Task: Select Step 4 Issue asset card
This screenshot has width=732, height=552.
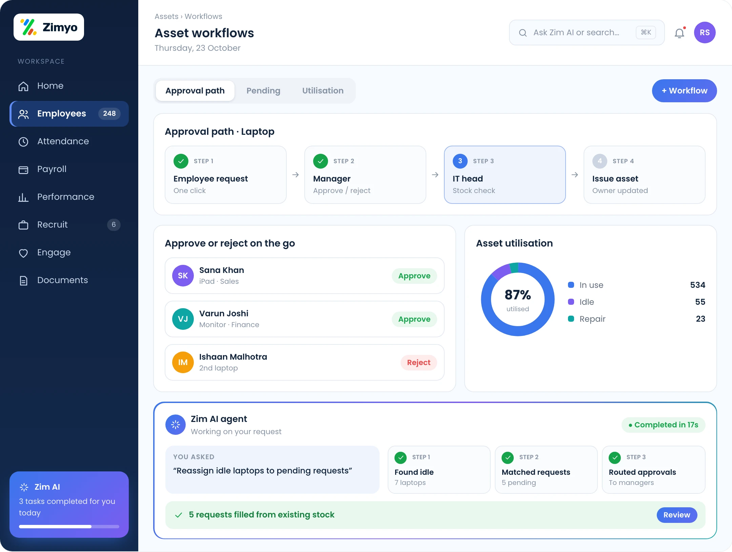Action: 645,175
